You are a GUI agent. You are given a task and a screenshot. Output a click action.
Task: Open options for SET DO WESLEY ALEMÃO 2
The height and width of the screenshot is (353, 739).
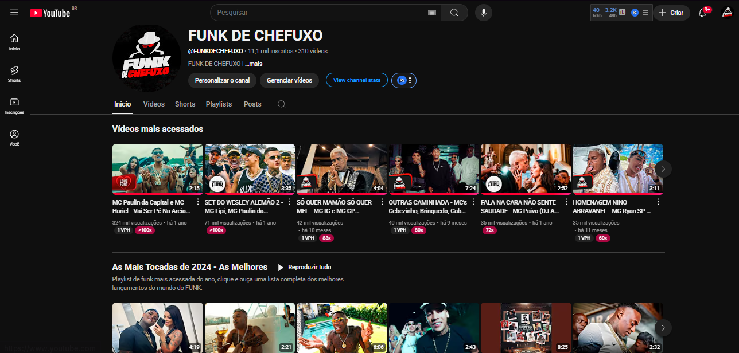point(290,202)
